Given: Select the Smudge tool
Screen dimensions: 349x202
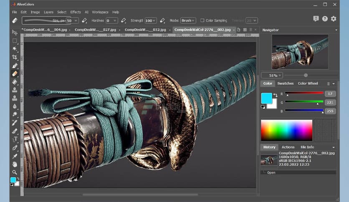Looking at the screenshot, I should [15, 123].
